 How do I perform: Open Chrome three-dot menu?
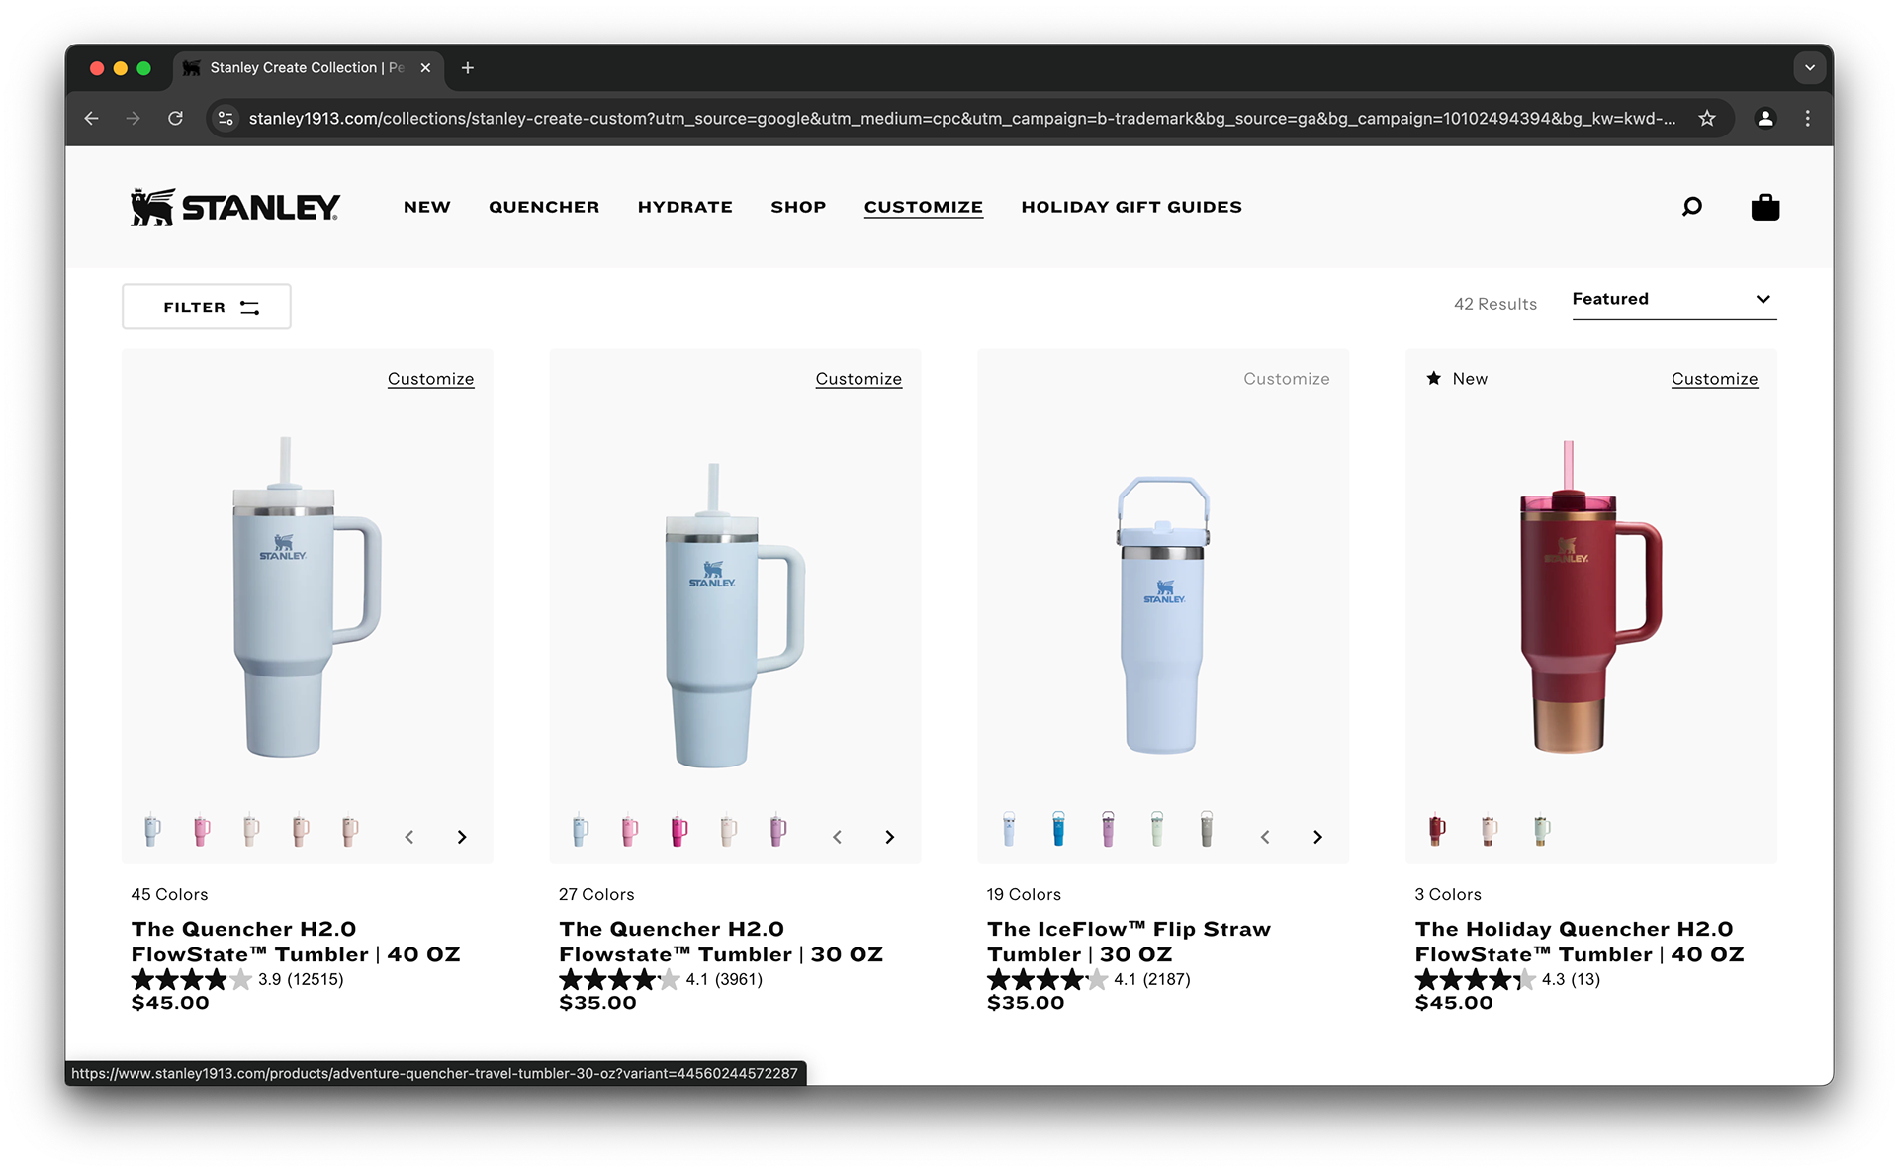1808,119
